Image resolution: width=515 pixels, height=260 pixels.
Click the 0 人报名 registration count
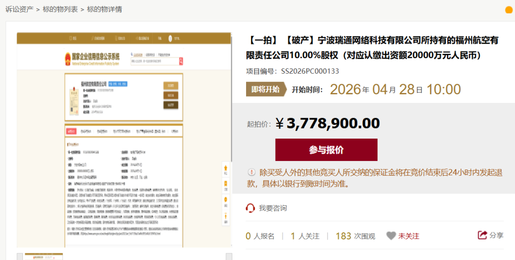pyautogui.click(x=260, y=236)
